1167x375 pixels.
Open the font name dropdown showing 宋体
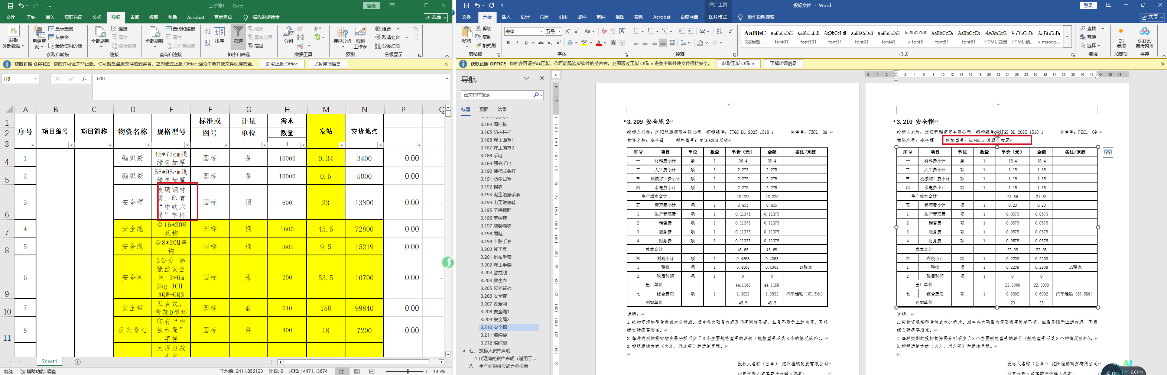pyautogui.click(x=541, y=31)
